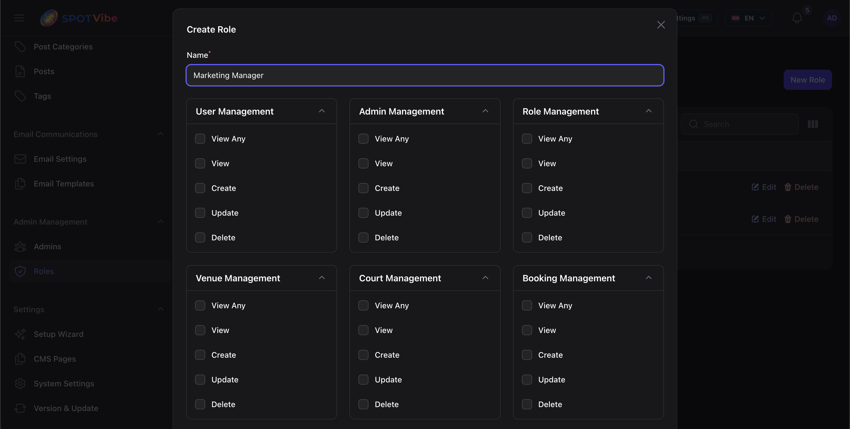Viewport: 850px width, 429px height.
Task: Click the Setup Wizard sparkle icon
Action: (20, 334)
